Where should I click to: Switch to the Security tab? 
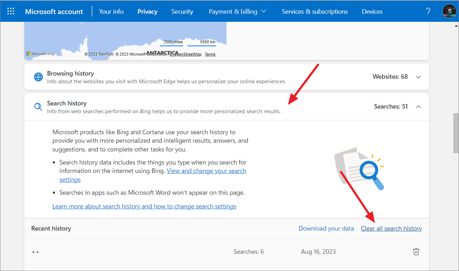(x=182, y=11)
